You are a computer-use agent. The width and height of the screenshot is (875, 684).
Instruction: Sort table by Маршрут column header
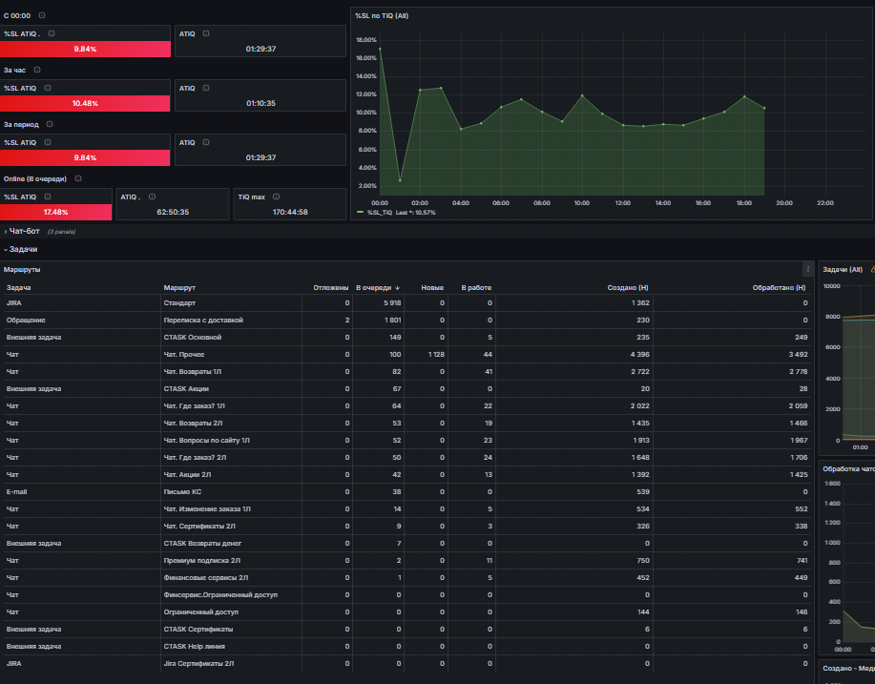pyautogui.click(x=179, y=287)
